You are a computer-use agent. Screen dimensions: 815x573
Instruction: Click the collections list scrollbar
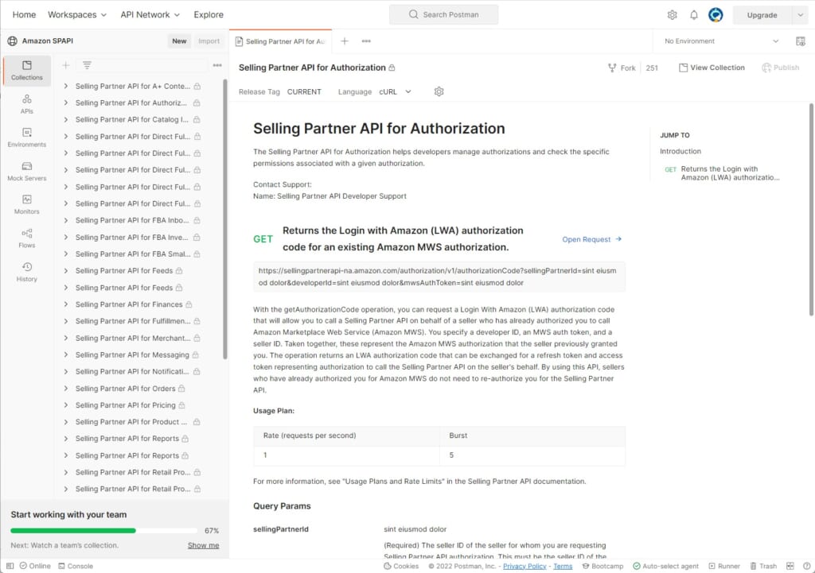point(225,219)
